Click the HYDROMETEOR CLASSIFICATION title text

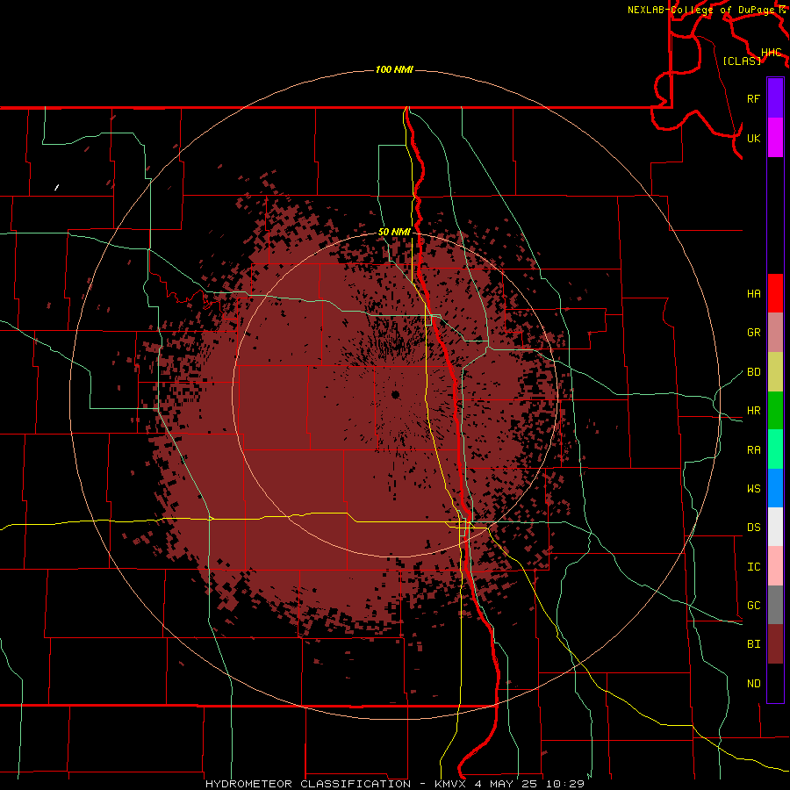point(308,784)
